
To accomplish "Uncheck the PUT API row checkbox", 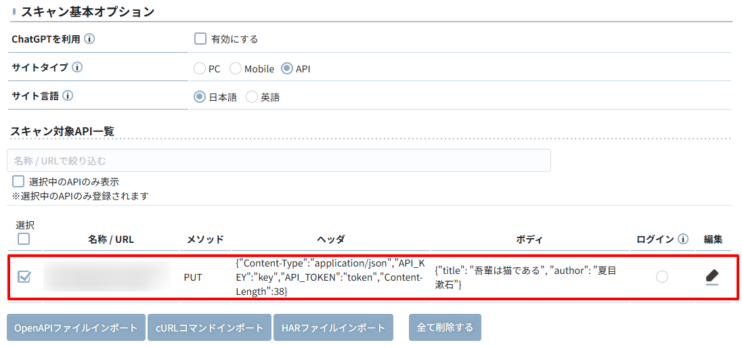I will pyautogui.click(x=24, y=277).
